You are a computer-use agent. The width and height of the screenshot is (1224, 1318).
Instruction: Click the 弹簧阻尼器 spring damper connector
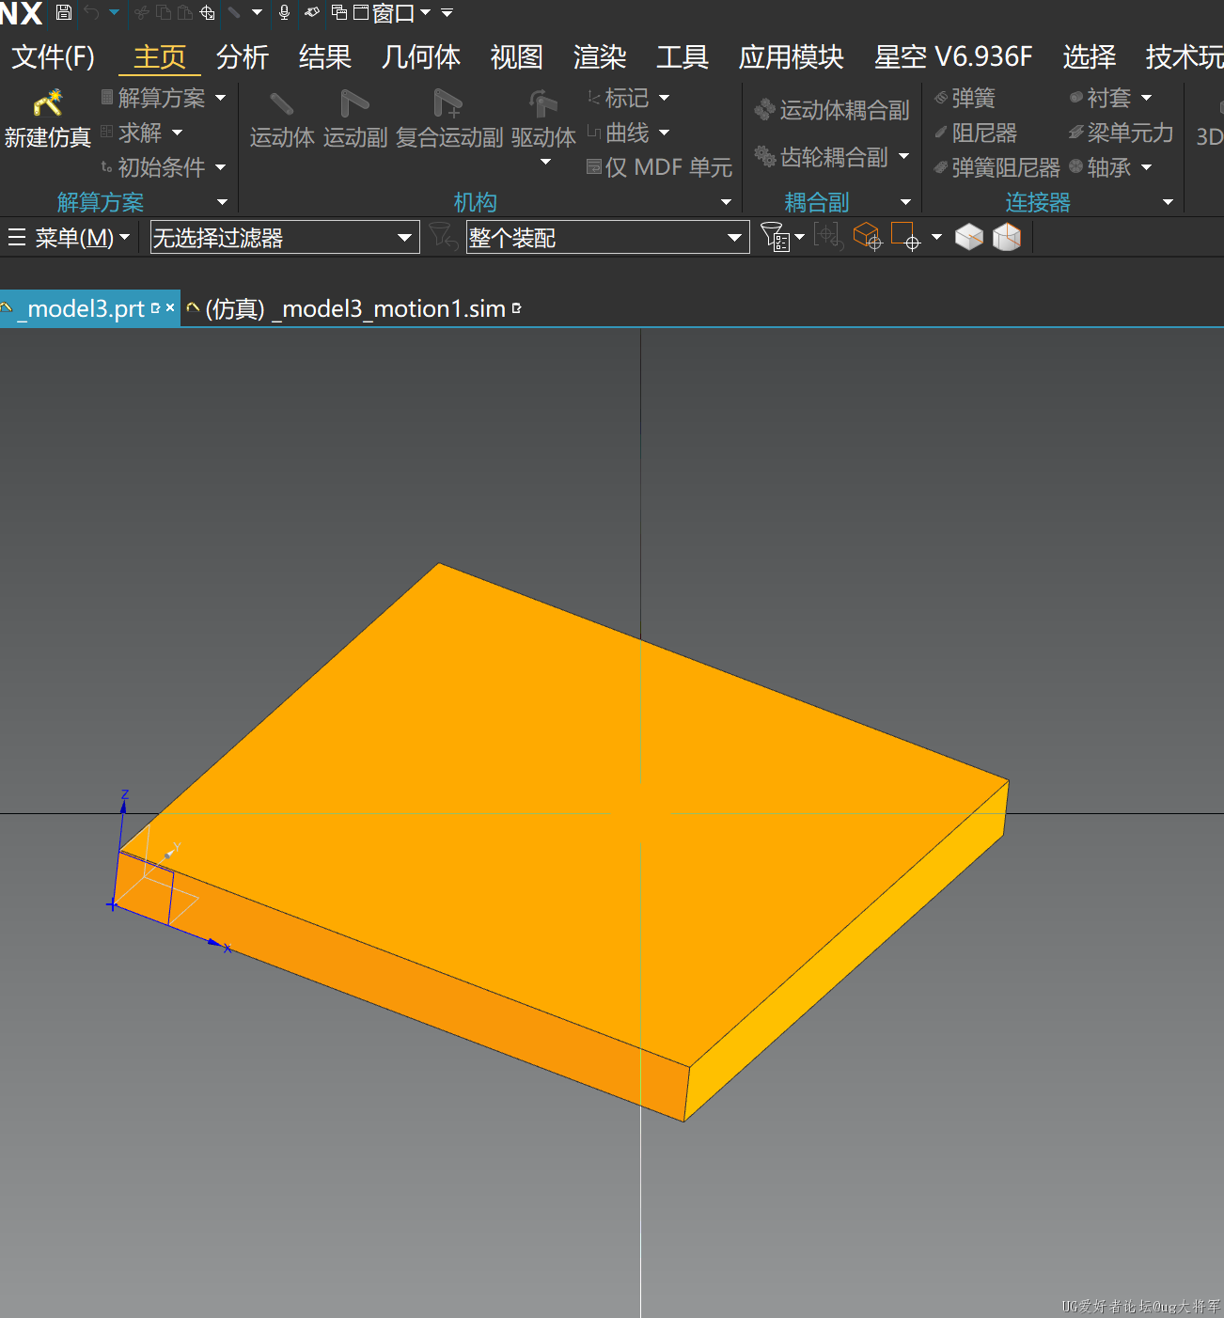(x=996, y=167)
